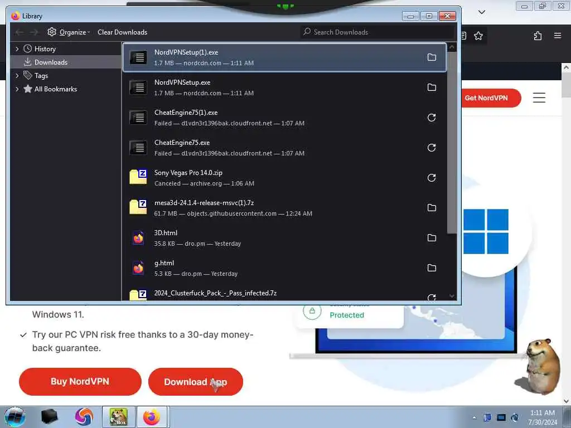Select the CheatEngine75(1).exe download row
Viewport: 571px width, 428px height.
point(284,118)
